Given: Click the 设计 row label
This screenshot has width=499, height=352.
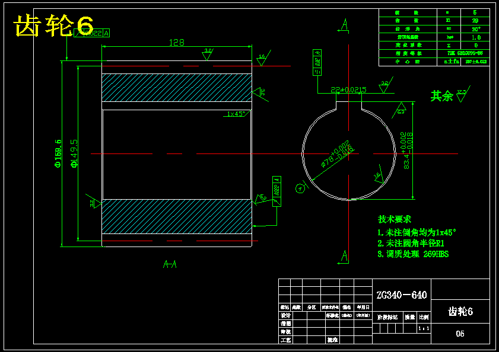Looking at the screenshot, I should [285, 315].
